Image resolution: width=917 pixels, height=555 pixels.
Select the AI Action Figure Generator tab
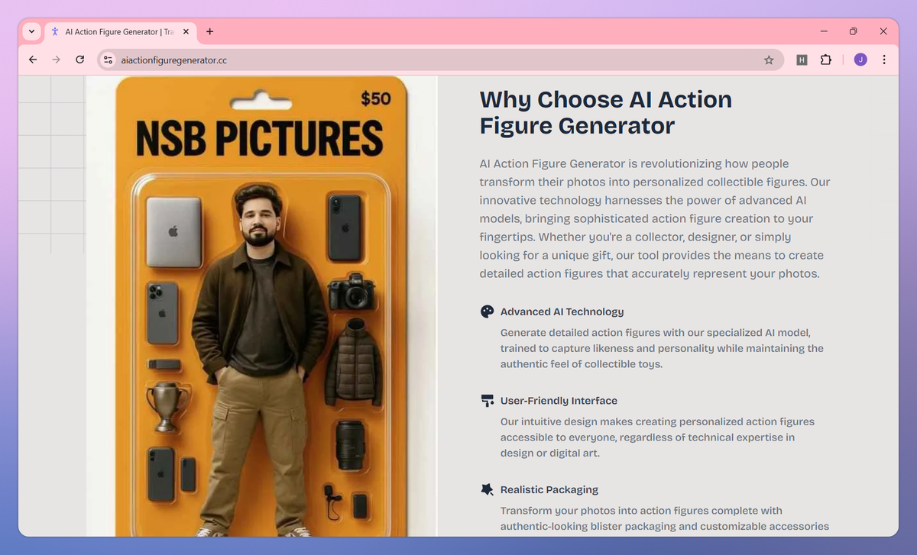coord(118,31)
